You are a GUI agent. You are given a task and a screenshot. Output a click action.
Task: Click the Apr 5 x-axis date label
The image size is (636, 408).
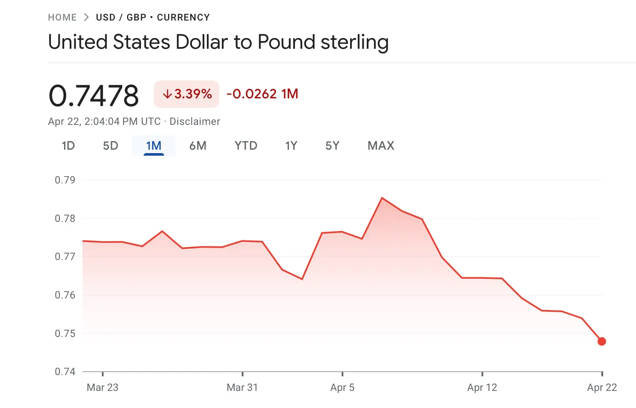pyautogui.click(x=342, y=387)
